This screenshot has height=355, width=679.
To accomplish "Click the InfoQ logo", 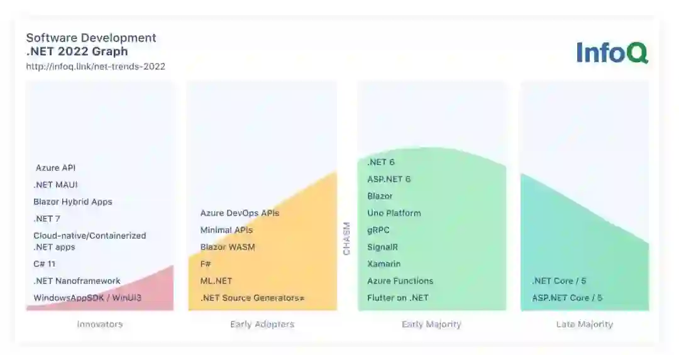I will point(612,53).
